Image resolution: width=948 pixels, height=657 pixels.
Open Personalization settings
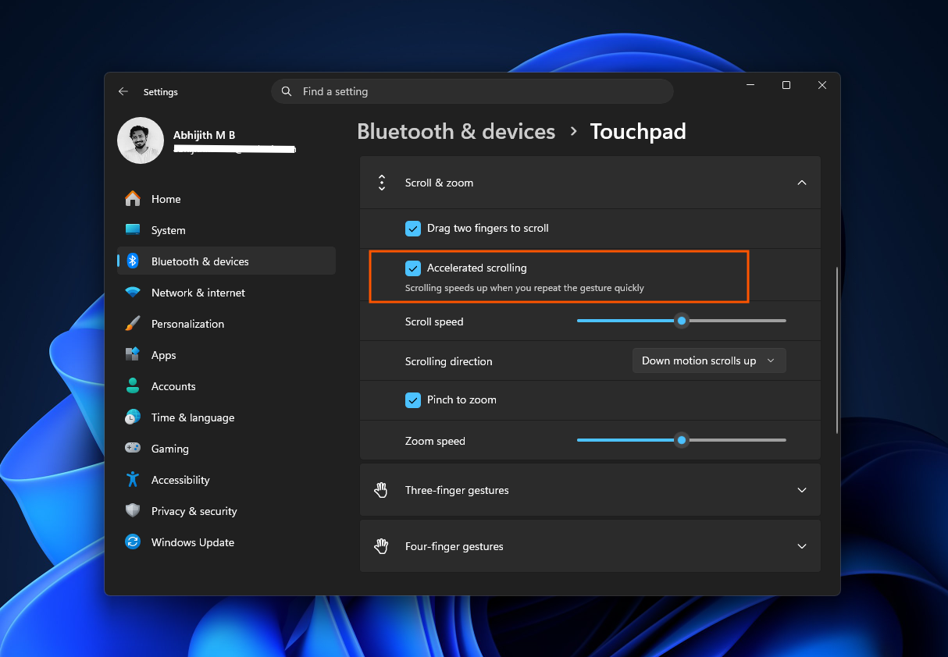click(x=226, y=324)
